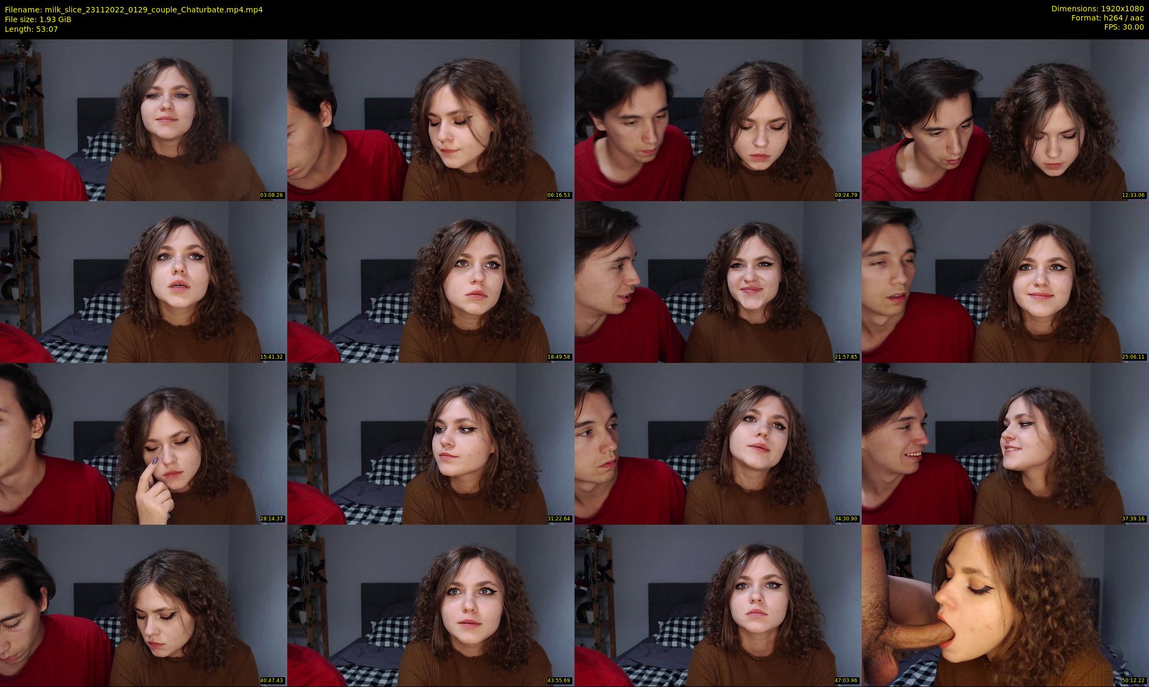Pick the frame stamped 25:06.11
Image resolution: width=1149 pixels, height=687 pixels.
coord(1005,281)
